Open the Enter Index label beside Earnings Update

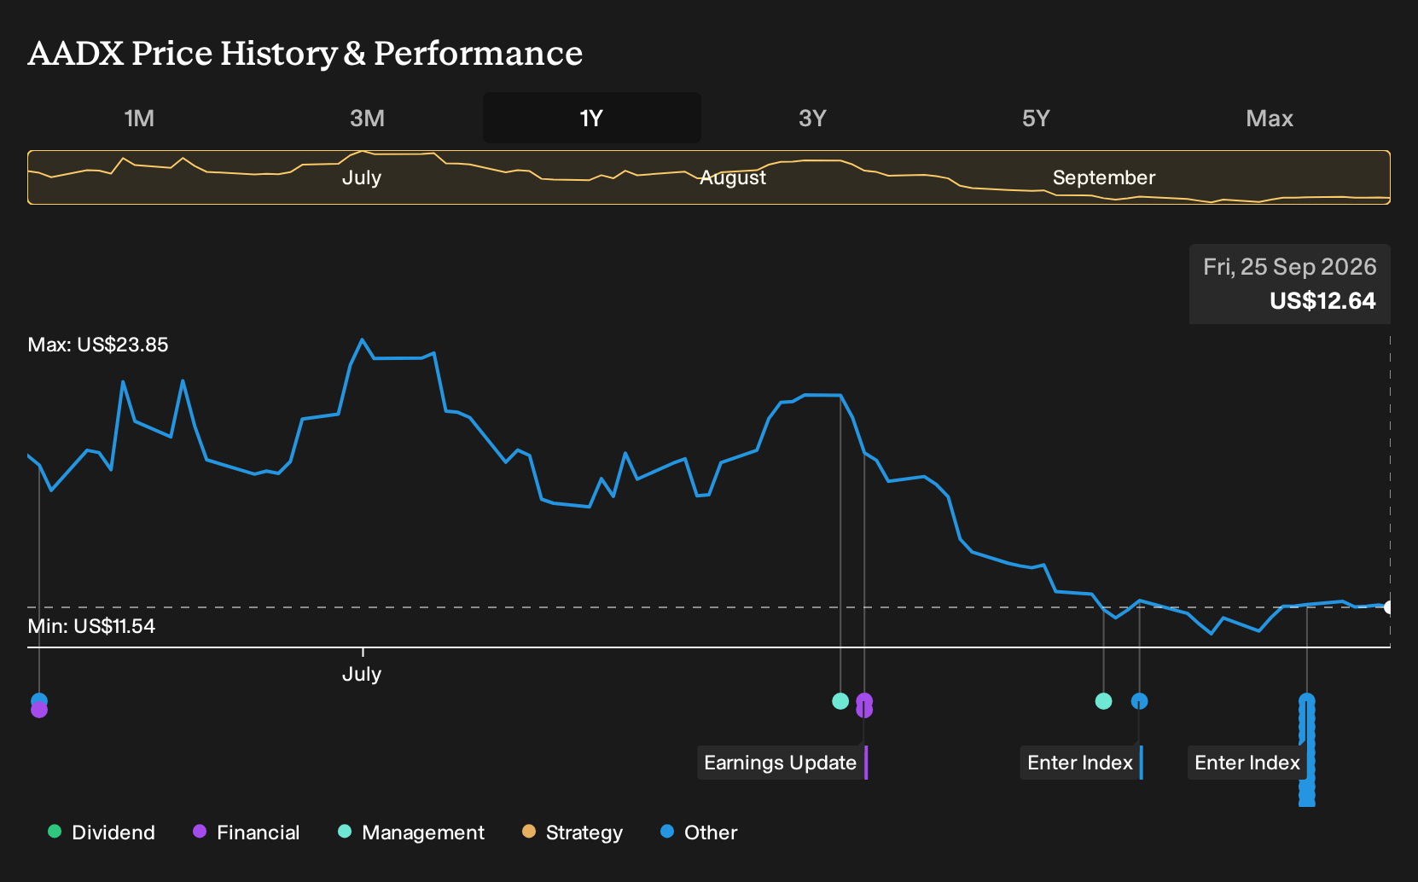[1082, 763]
